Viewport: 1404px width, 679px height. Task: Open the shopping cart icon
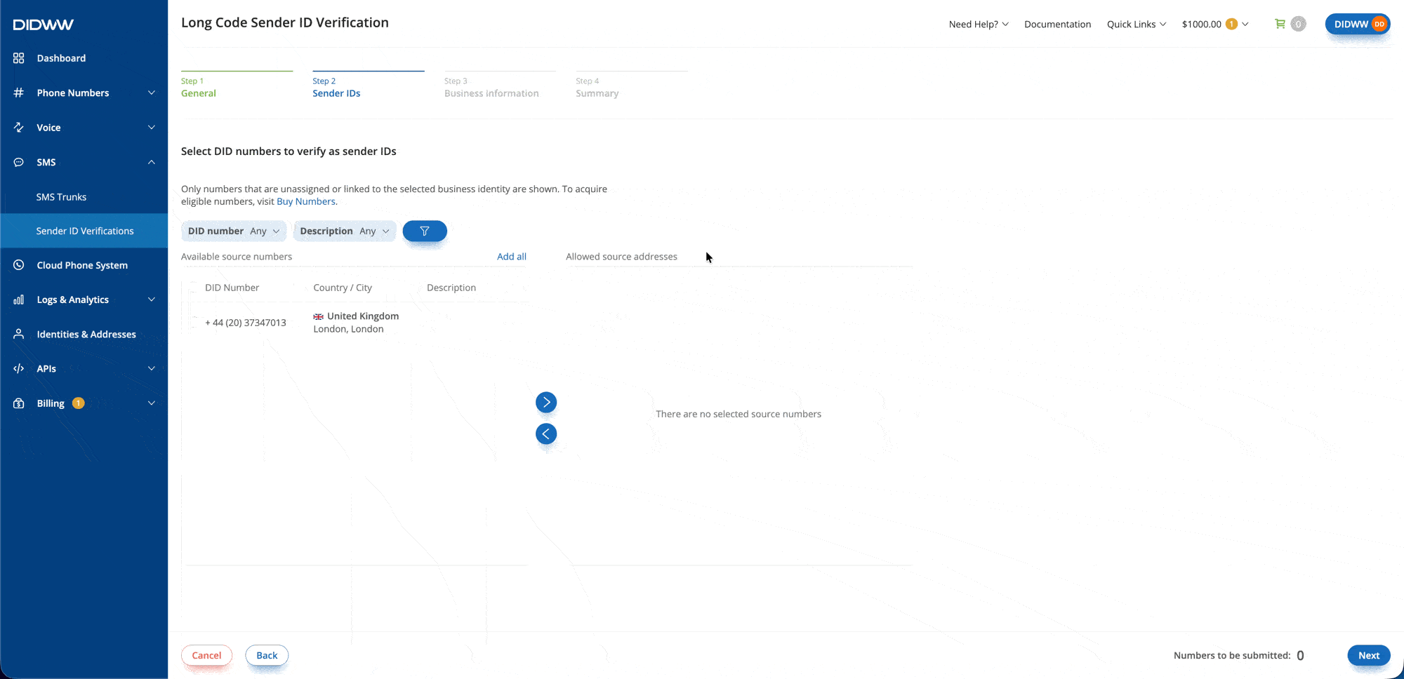1280,24
